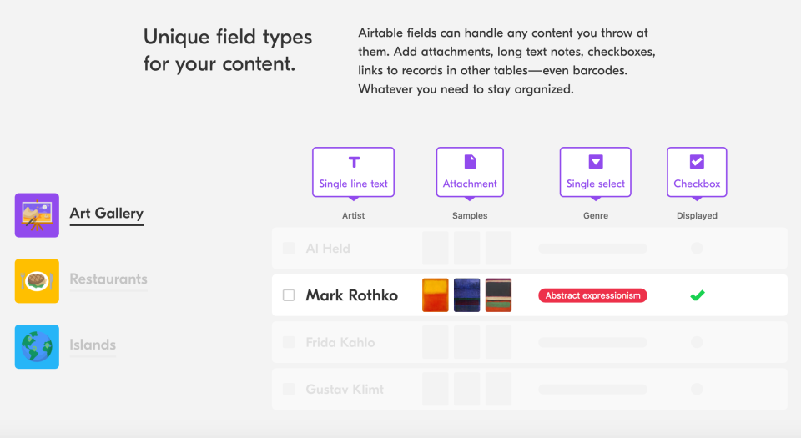
Task: Click the Single select dropdown icon
Action: (x=596, y=162)
